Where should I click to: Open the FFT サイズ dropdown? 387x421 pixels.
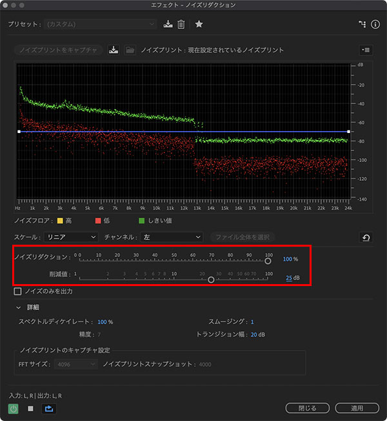76,364
